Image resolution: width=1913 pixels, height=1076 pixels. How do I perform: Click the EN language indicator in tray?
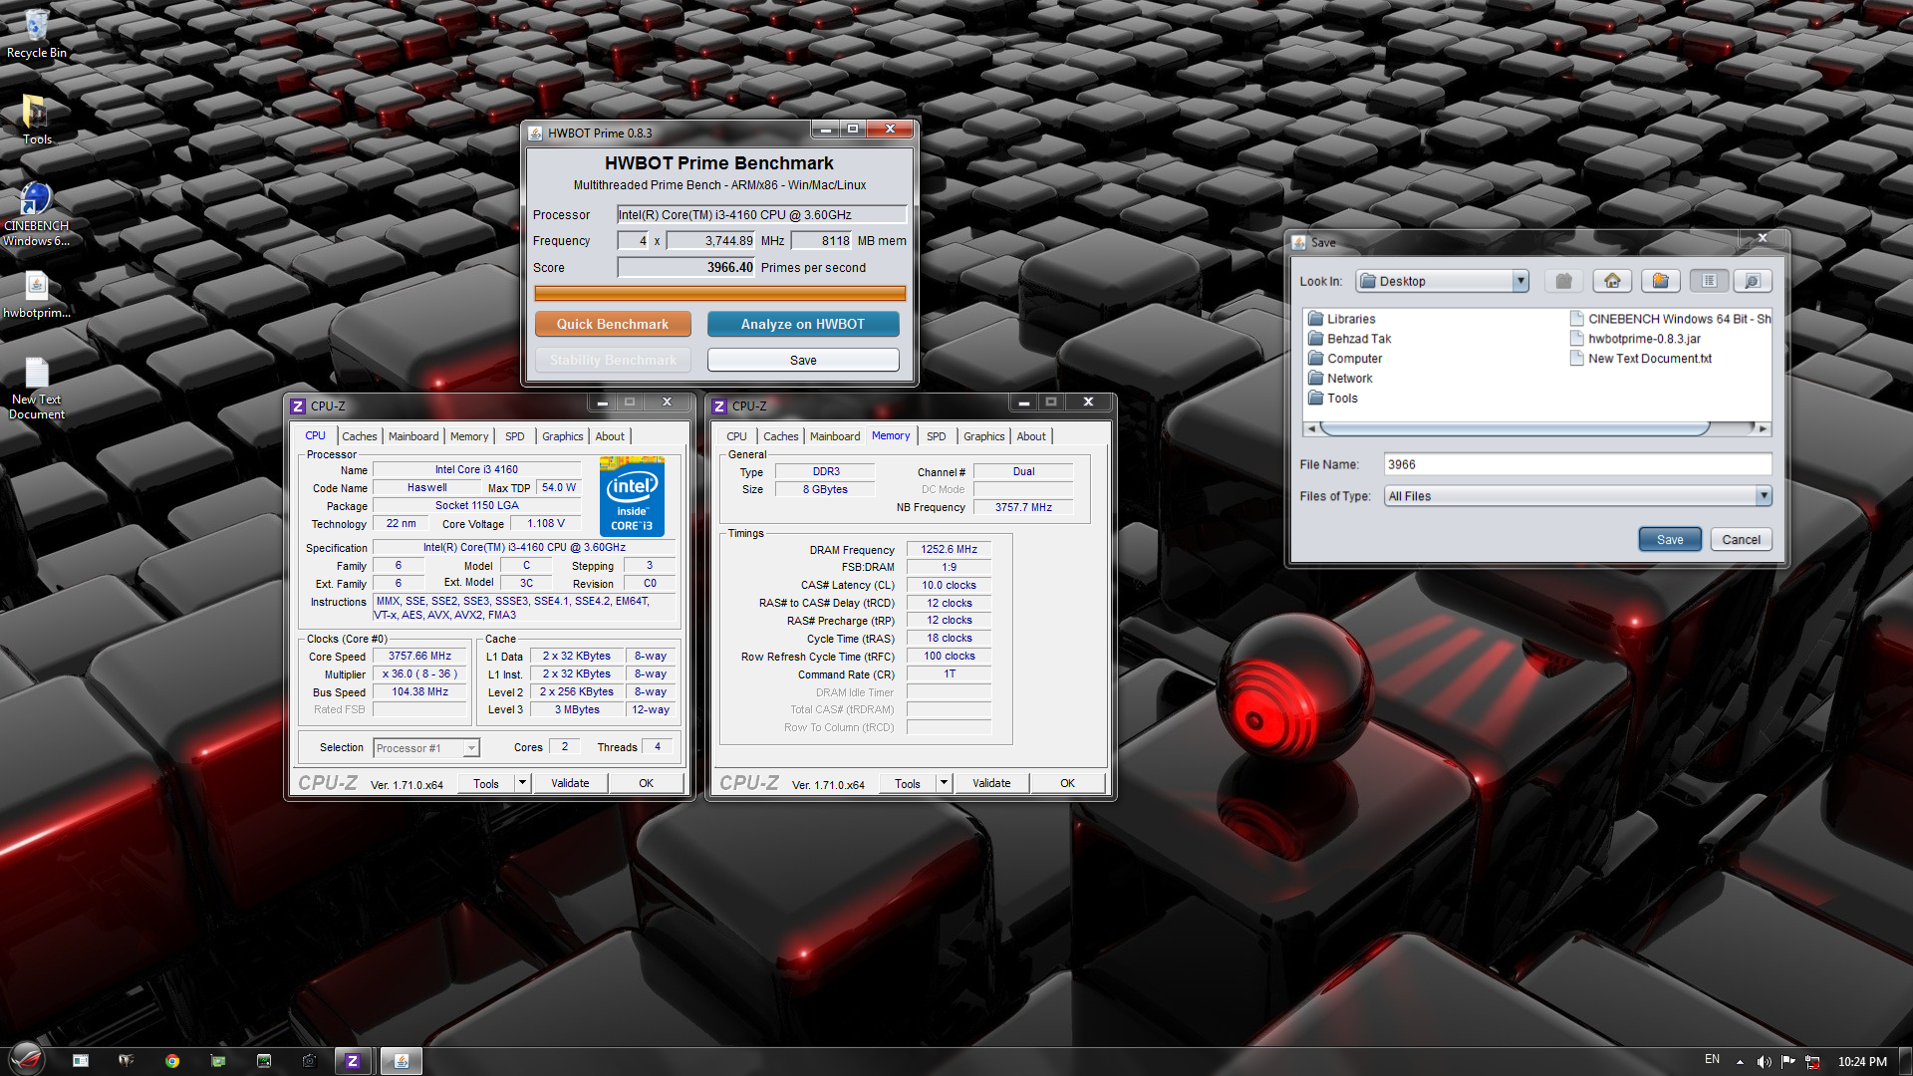click(1712, 1059)
